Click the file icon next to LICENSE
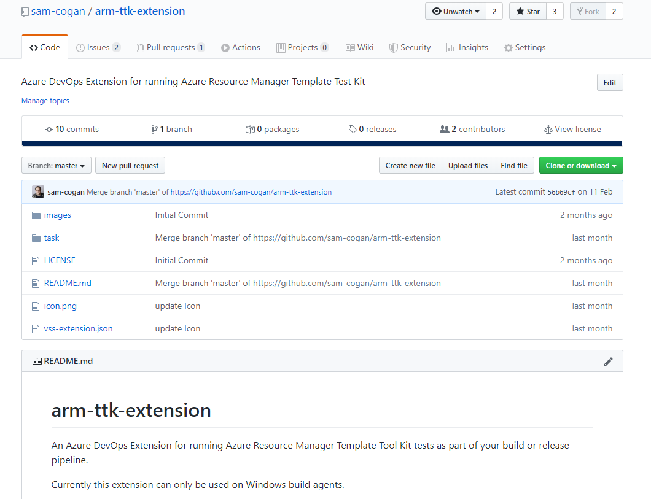This screenshot has width=651, height=499. point(36,261)
